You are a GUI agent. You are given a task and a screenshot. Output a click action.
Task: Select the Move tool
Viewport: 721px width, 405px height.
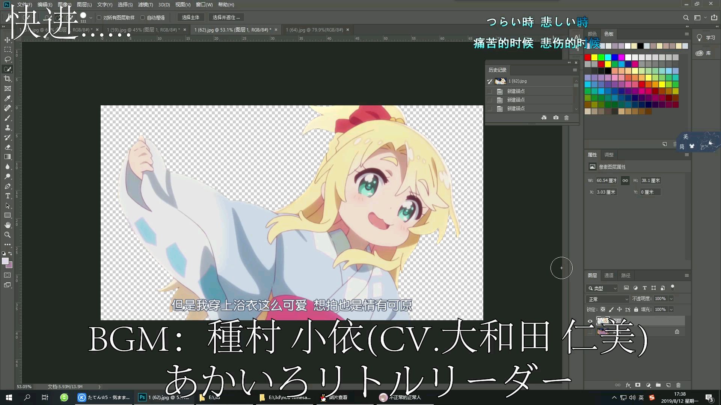(x=8, y=40)
